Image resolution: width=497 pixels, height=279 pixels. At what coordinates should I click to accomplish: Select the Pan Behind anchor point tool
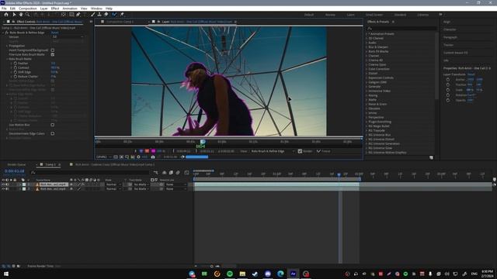pos(64,15)
